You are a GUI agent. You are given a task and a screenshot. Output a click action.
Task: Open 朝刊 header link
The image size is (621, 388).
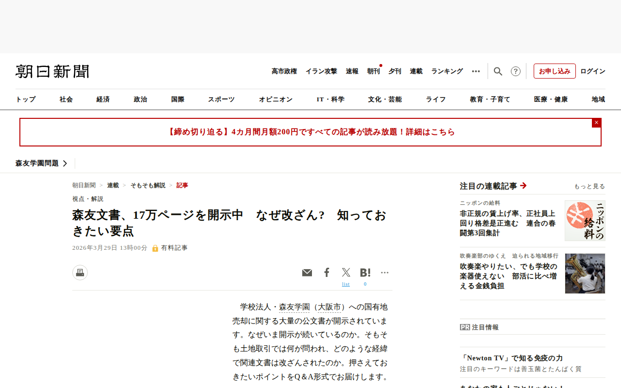click(374, 71)
